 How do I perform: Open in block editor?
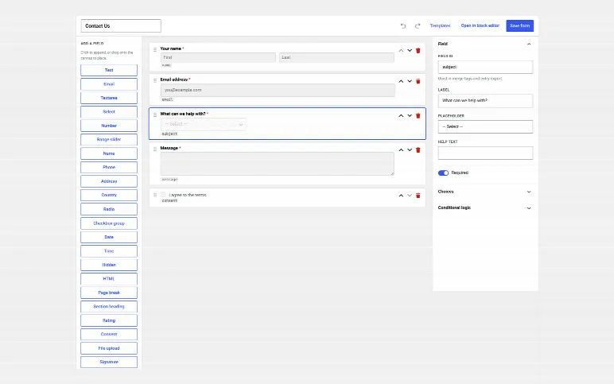pos(480,25)
